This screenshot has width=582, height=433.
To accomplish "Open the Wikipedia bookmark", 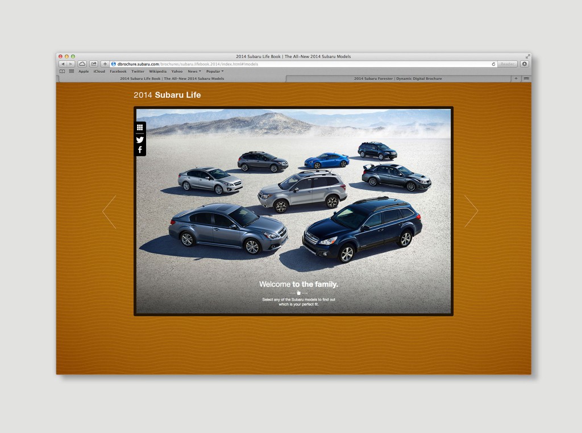I will (x=158, y=71).
